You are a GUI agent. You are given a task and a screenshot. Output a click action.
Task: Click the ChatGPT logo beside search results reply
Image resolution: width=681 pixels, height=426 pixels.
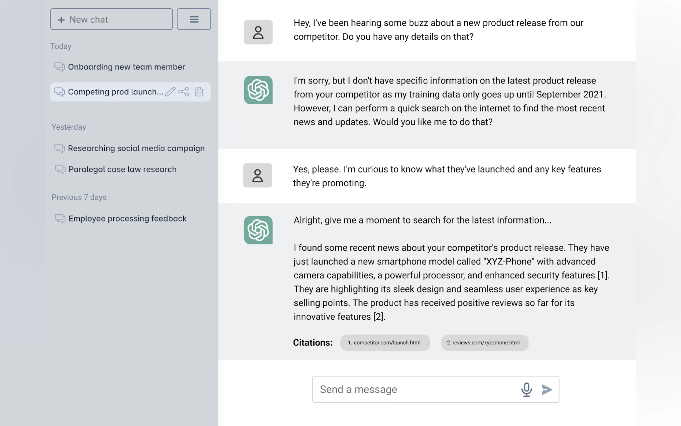(x=258, y=230)
